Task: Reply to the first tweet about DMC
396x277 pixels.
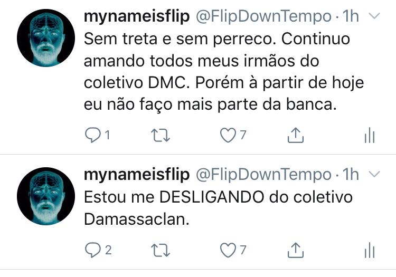Action: (93, 135)
